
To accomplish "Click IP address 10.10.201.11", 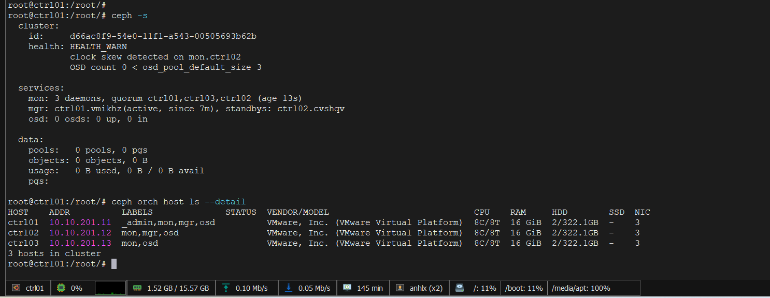I will pos(80,222).
